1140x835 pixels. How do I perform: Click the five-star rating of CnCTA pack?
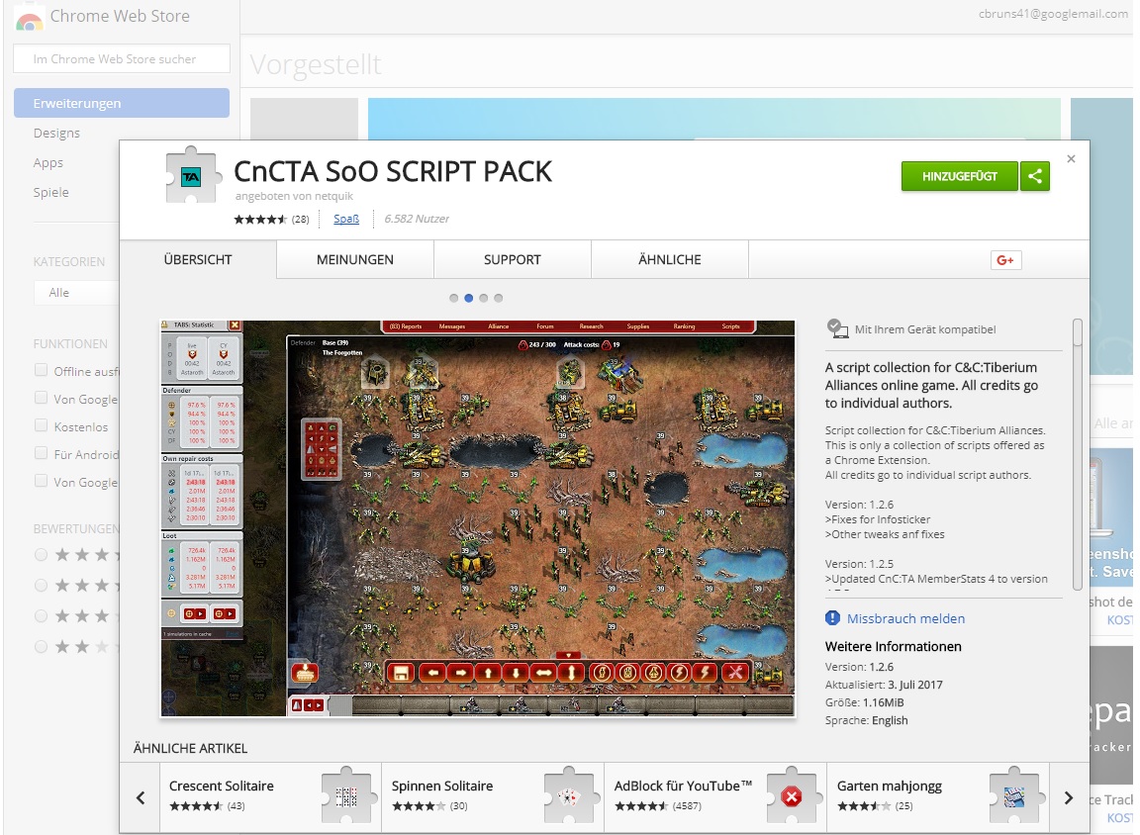pos(260,219)
